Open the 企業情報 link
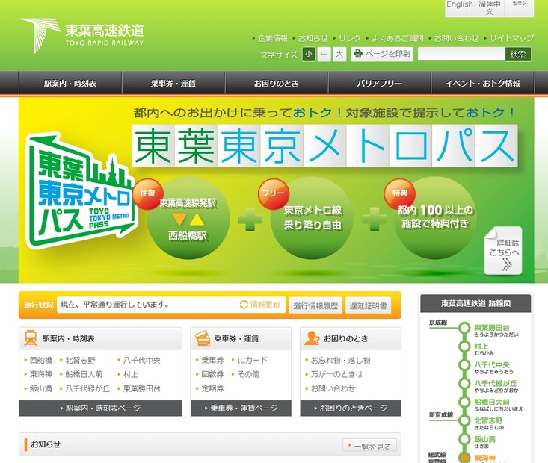The width and height of the screenshot is (548, 463). [272, 38]
